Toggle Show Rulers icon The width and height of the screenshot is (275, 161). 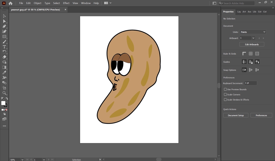click(244, 54)
